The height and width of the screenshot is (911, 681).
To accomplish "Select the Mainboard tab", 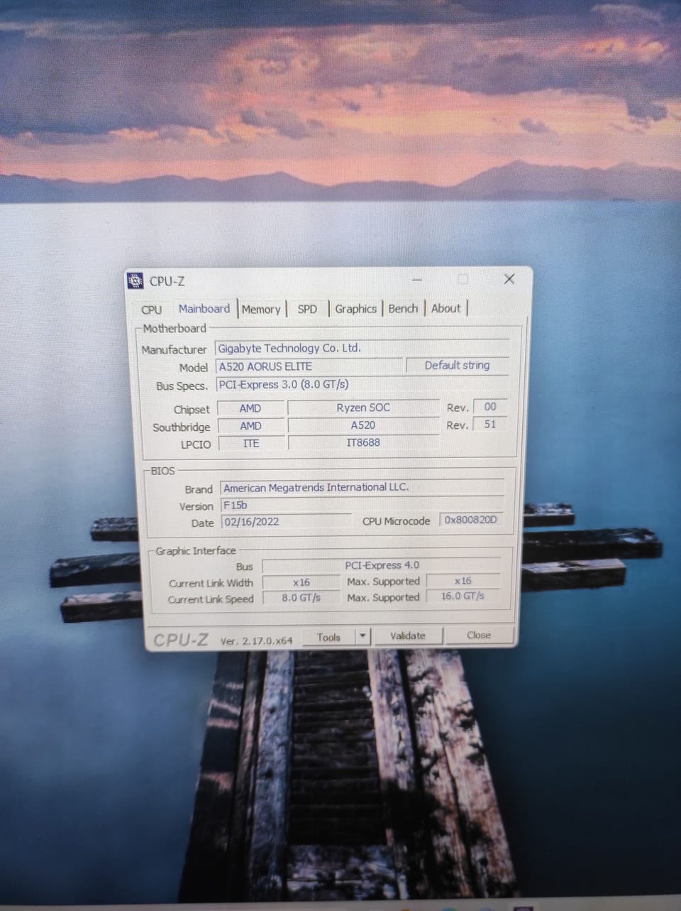I will (204, 309).
